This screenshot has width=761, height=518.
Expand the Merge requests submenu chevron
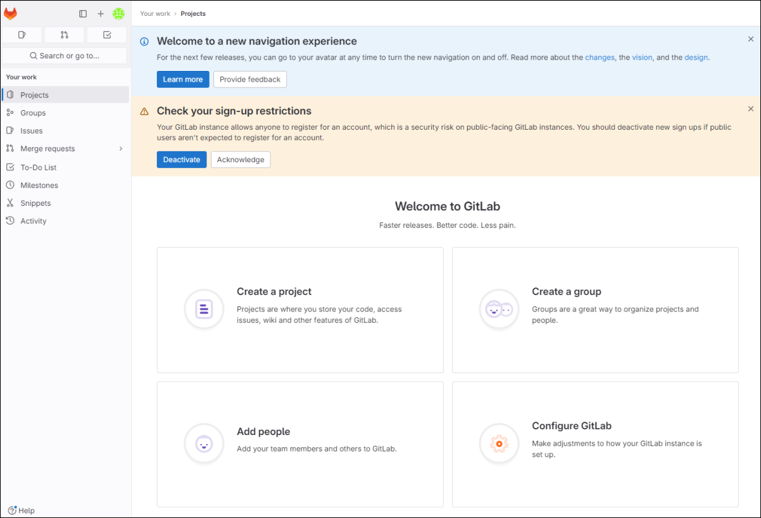pos(120,149)
